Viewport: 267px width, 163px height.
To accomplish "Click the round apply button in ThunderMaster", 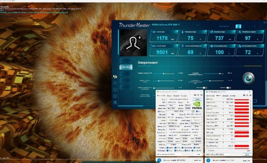I will pos(248,78).
